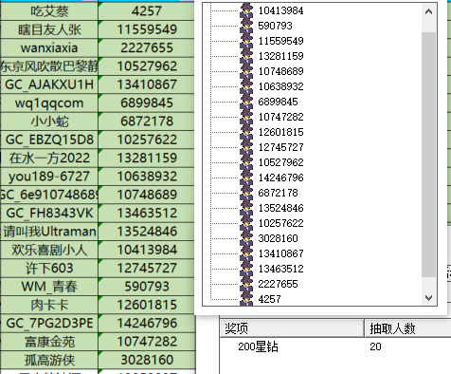Viewport: 451px width, 374px height.
Task: Click spreadsheet cell 欢乐喜剧小人
Action: (x=49, y=250)
